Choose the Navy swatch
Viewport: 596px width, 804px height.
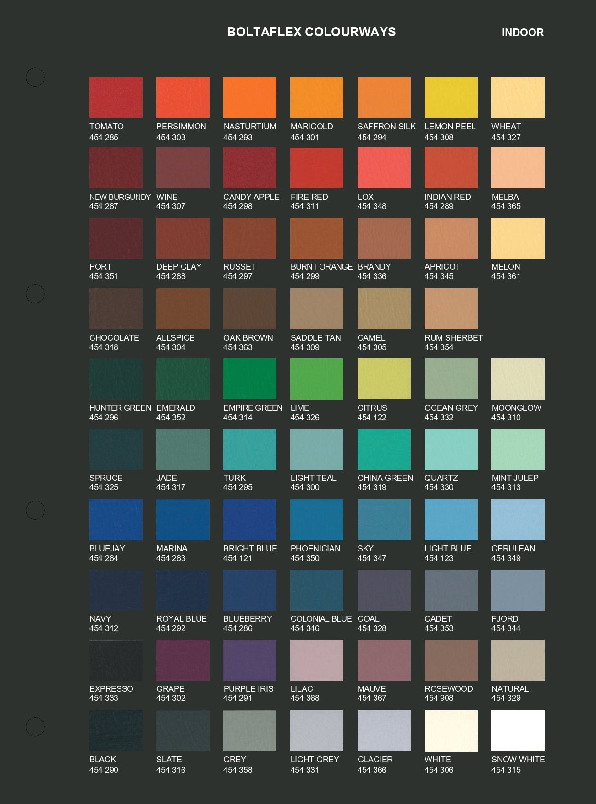116,590
